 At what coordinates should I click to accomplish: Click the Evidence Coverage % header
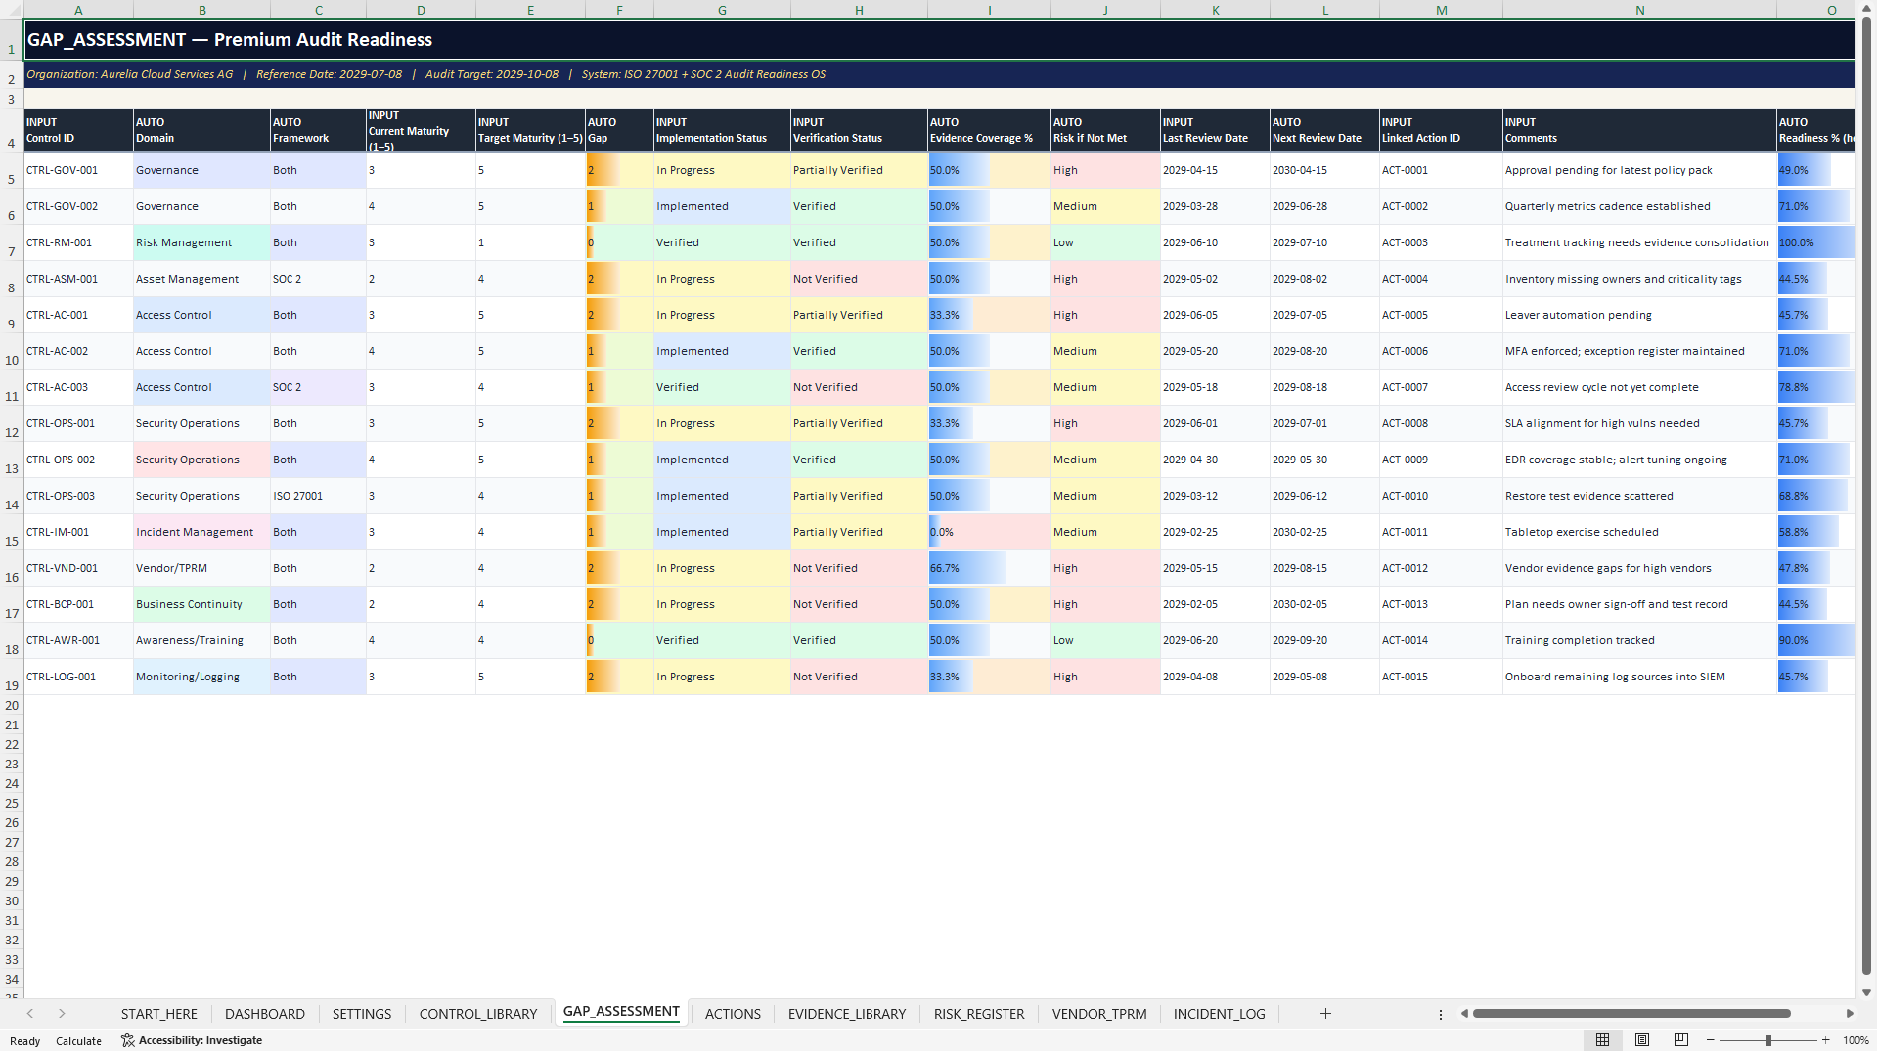pyautogui.click(x=989, y=130)
